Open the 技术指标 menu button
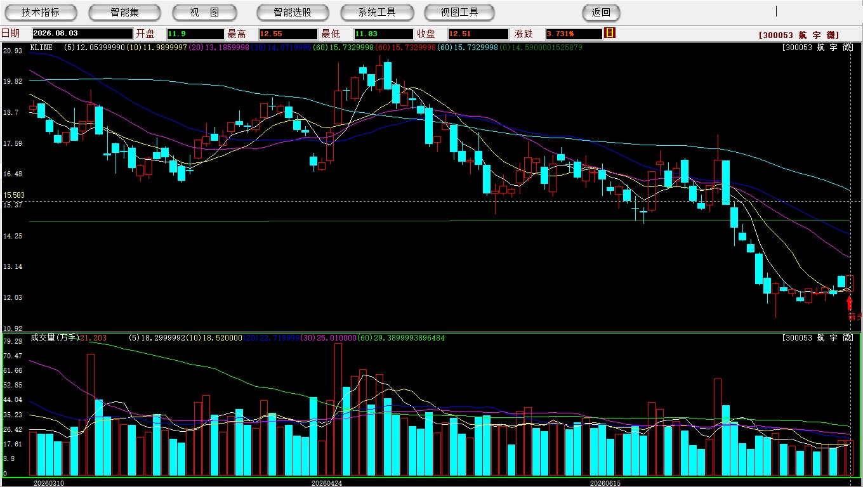 41,12
